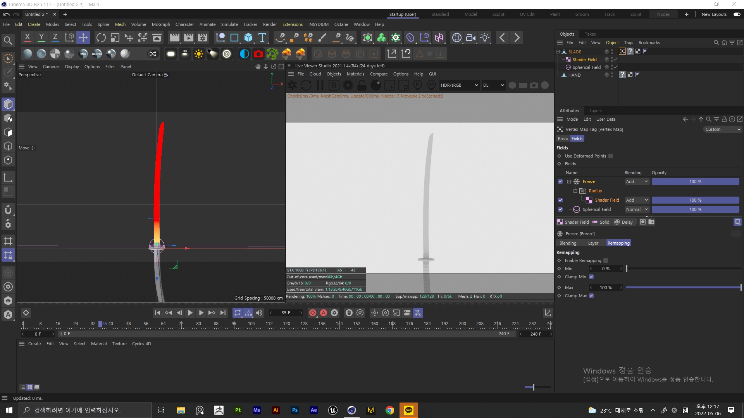Image resolution: width=744 pixels, height=418 pixels.
Task: Open Octane menu in menu bar
Action: pos(341,24)
